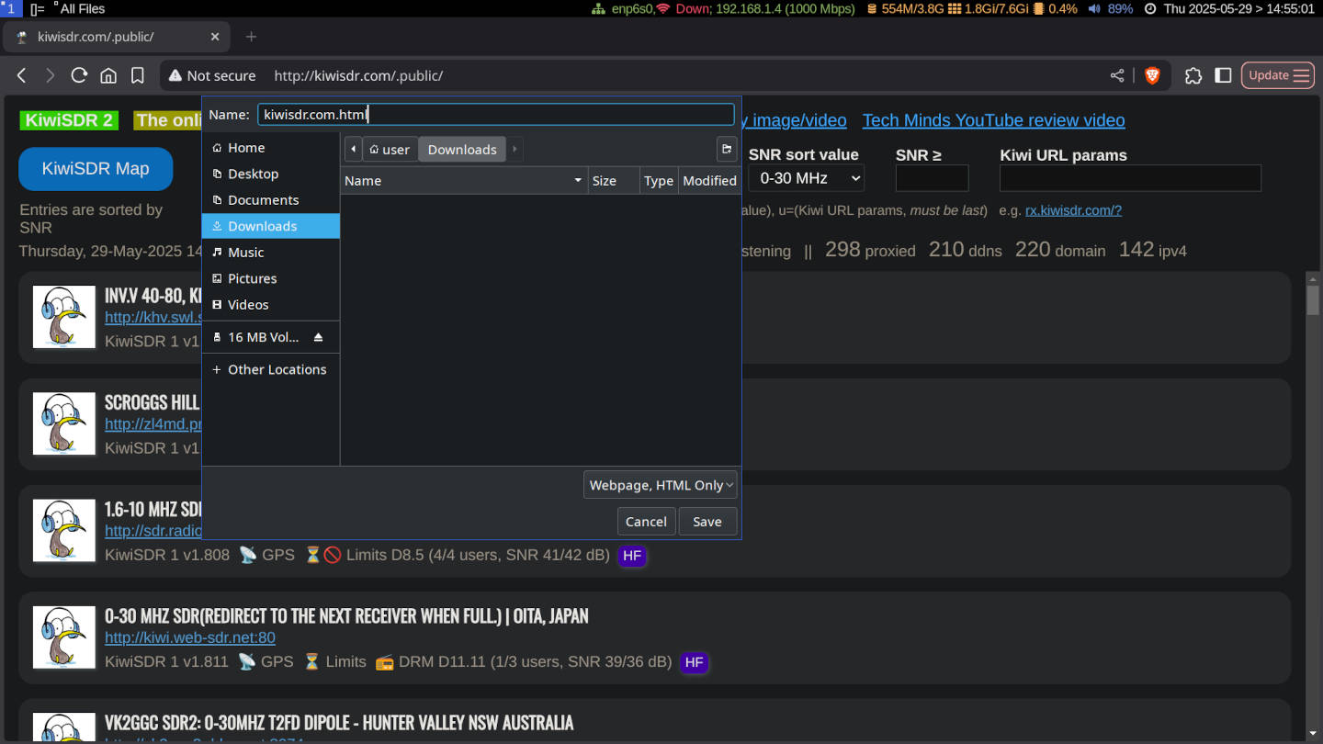The height and width of the screenshot is (744, 1323).
Task: Reload the kiwisdr.com page
Action: pos(79,75)
